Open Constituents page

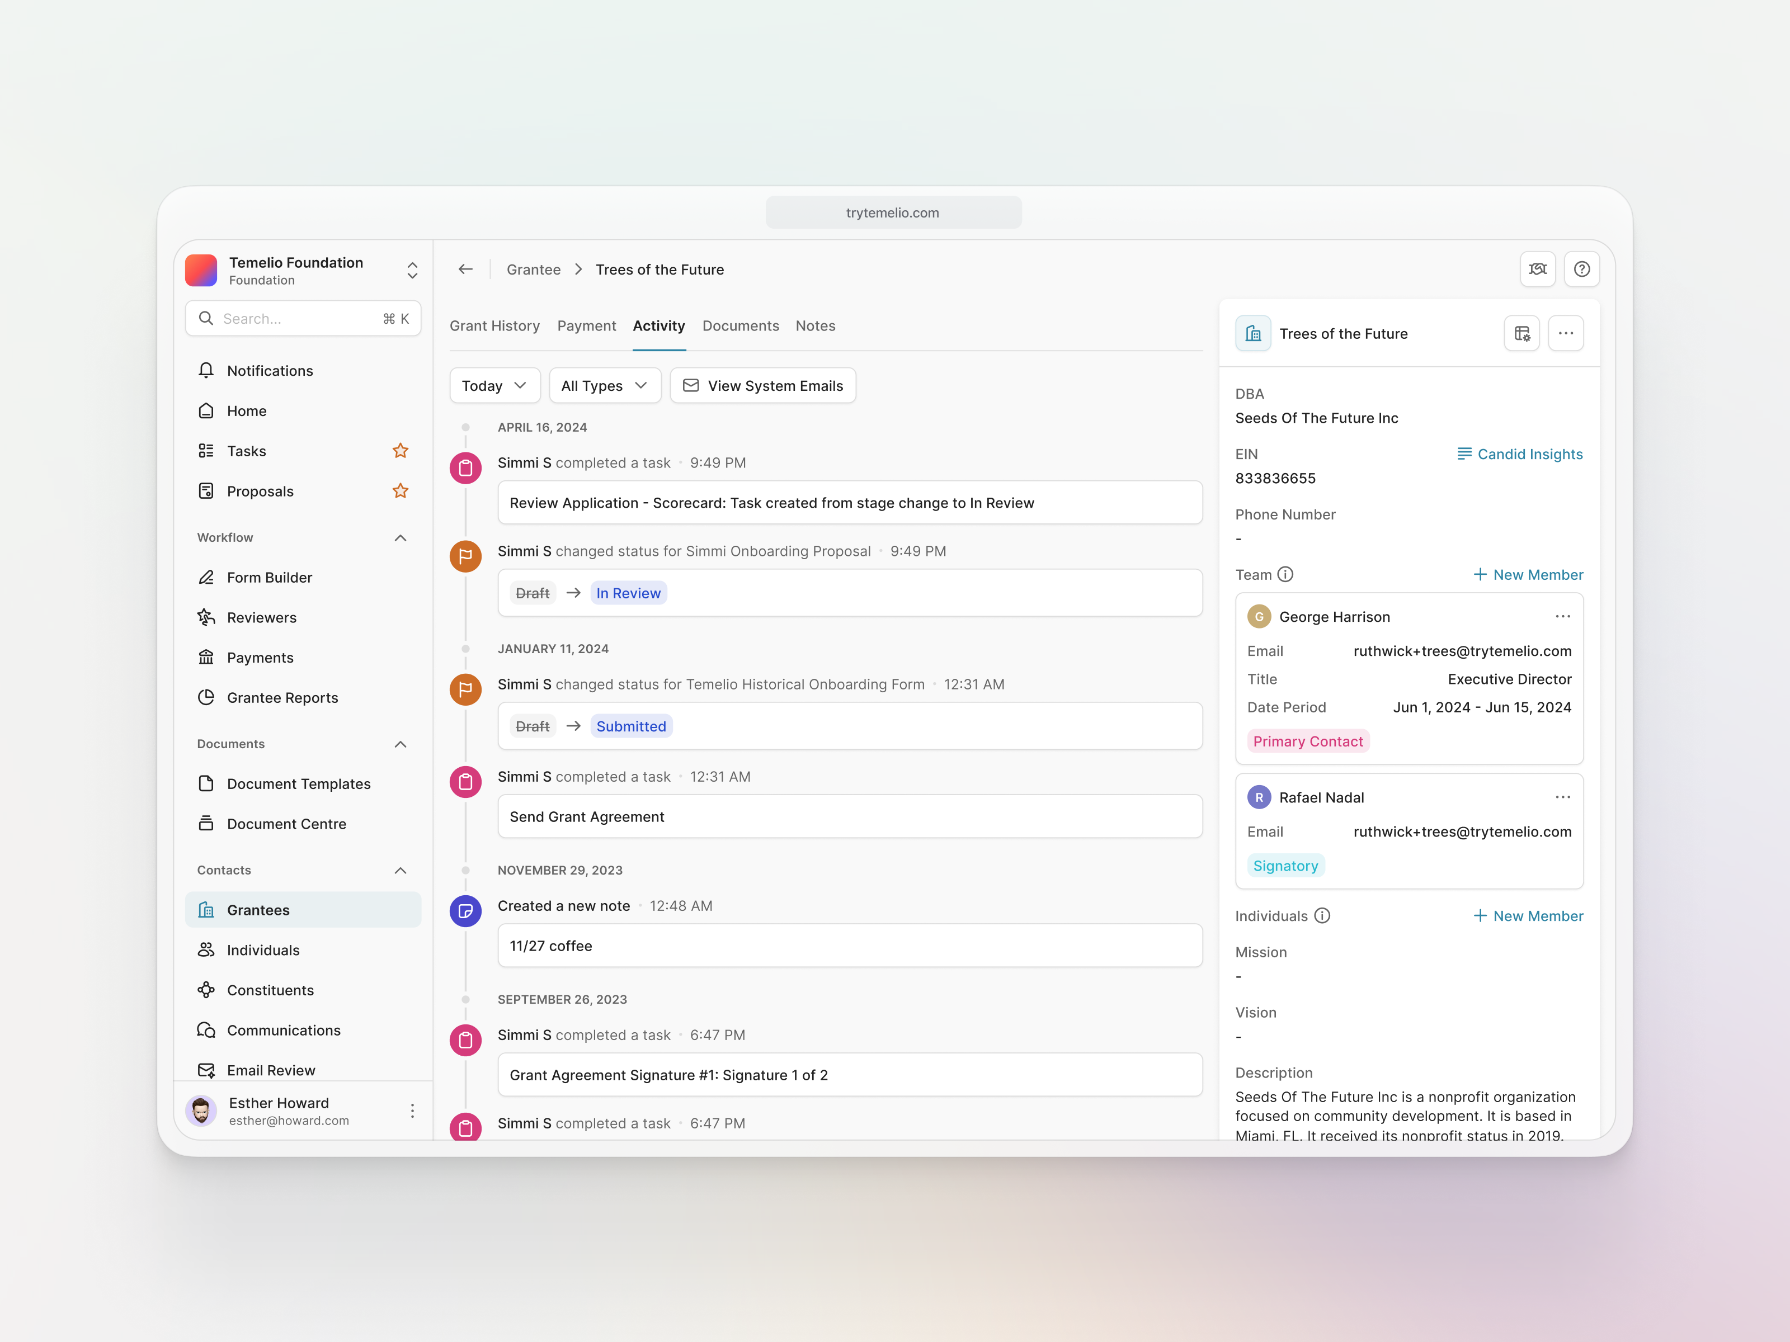pos(303,990)
